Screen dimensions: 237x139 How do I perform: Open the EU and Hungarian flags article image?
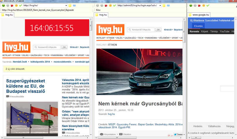pos(32,119)
